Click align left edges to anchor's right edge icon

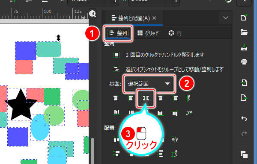pos(175,98)
